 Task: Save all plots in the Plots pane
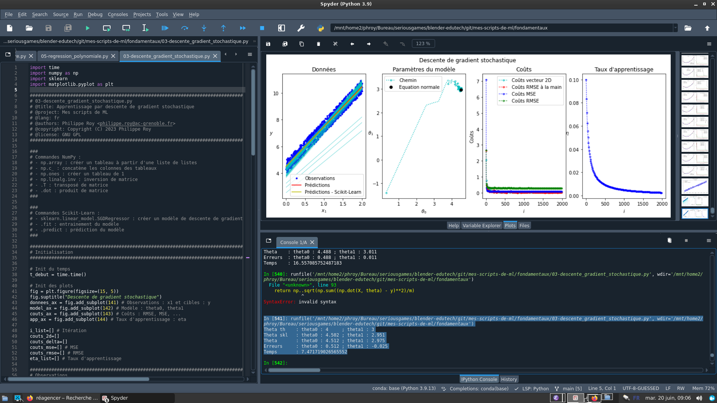[285, 44]
